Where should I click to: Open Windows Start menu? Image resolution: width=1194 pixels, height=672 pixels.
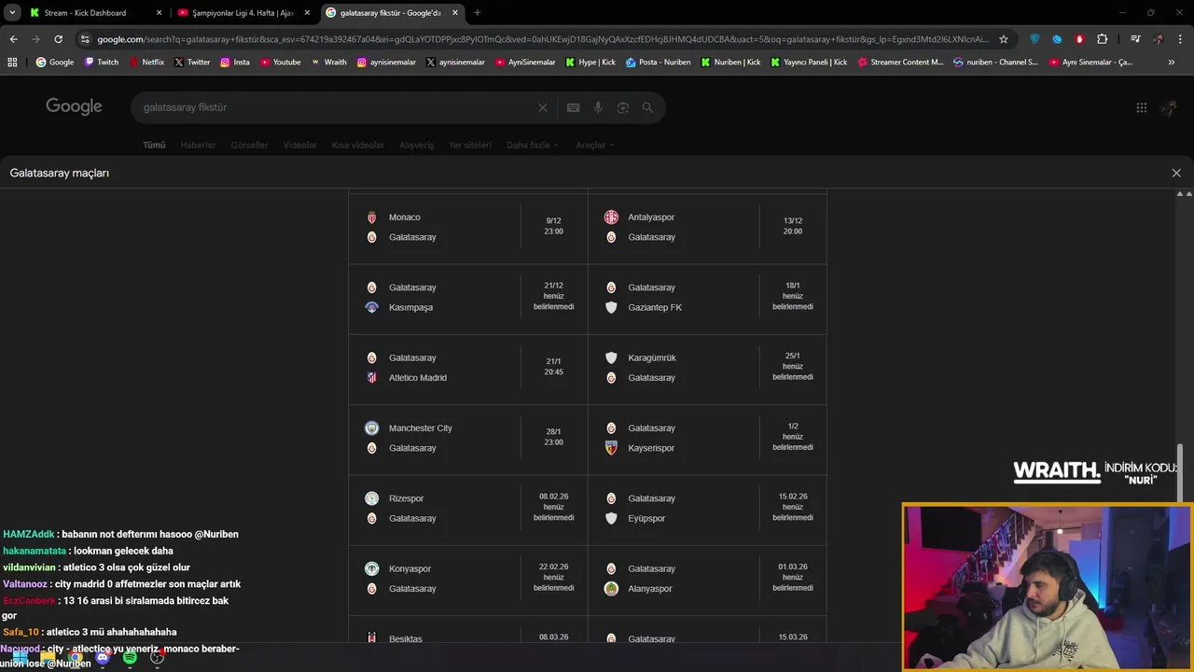point(20,657)
